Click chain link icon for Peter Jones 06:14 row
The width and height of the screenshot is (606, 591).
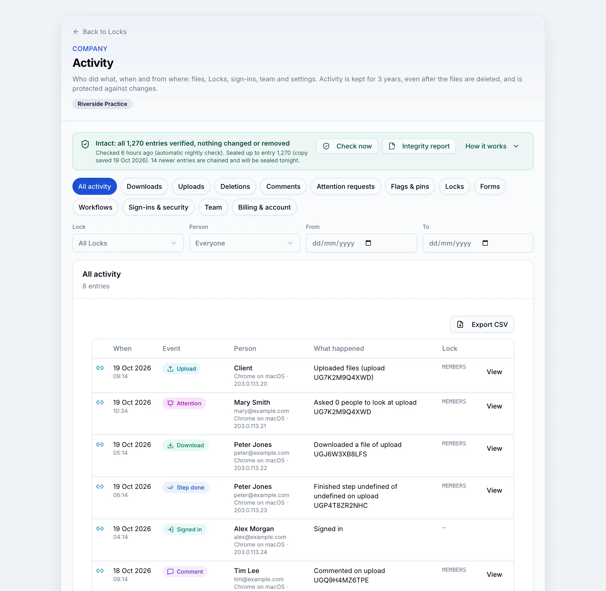[x=100, y=486]
